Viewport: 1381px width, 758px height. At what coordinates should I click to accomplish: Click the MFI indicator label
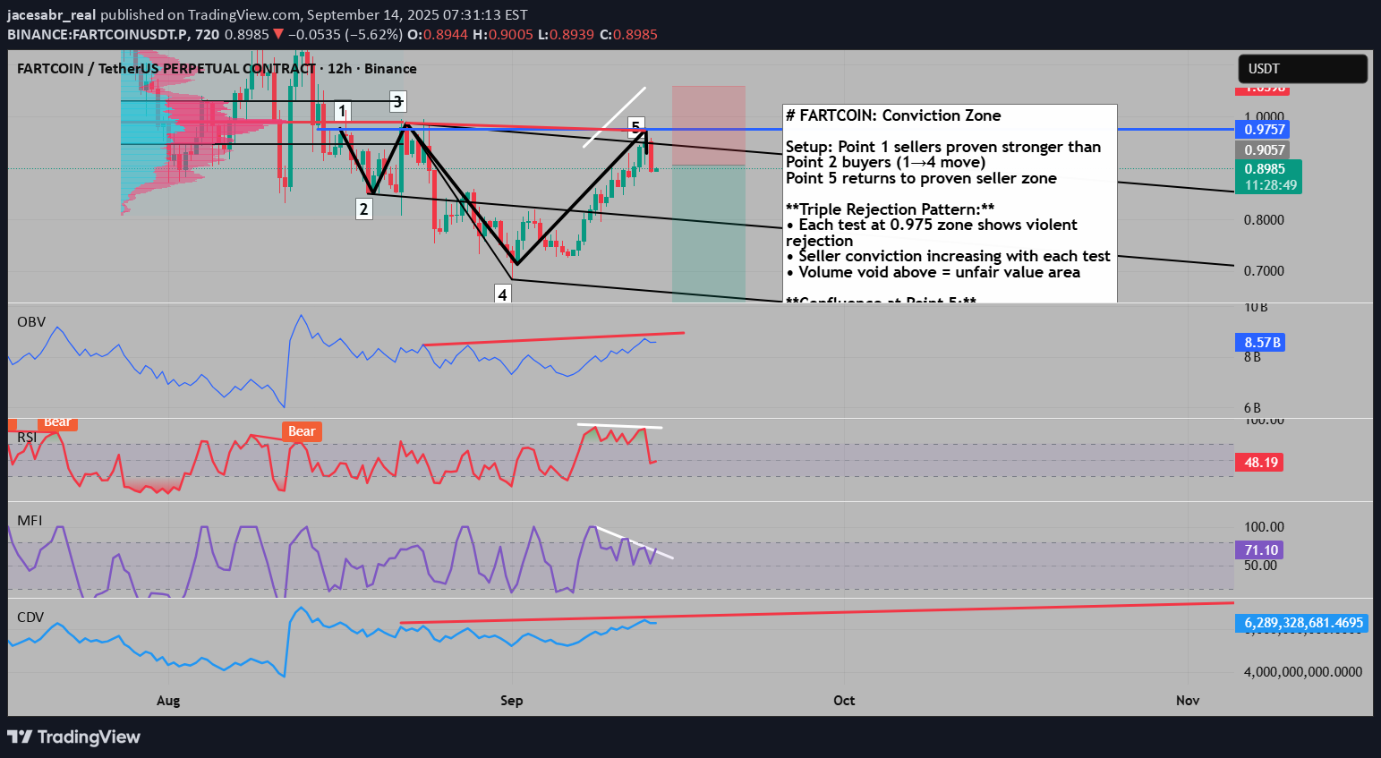click(x=30, y=520)
